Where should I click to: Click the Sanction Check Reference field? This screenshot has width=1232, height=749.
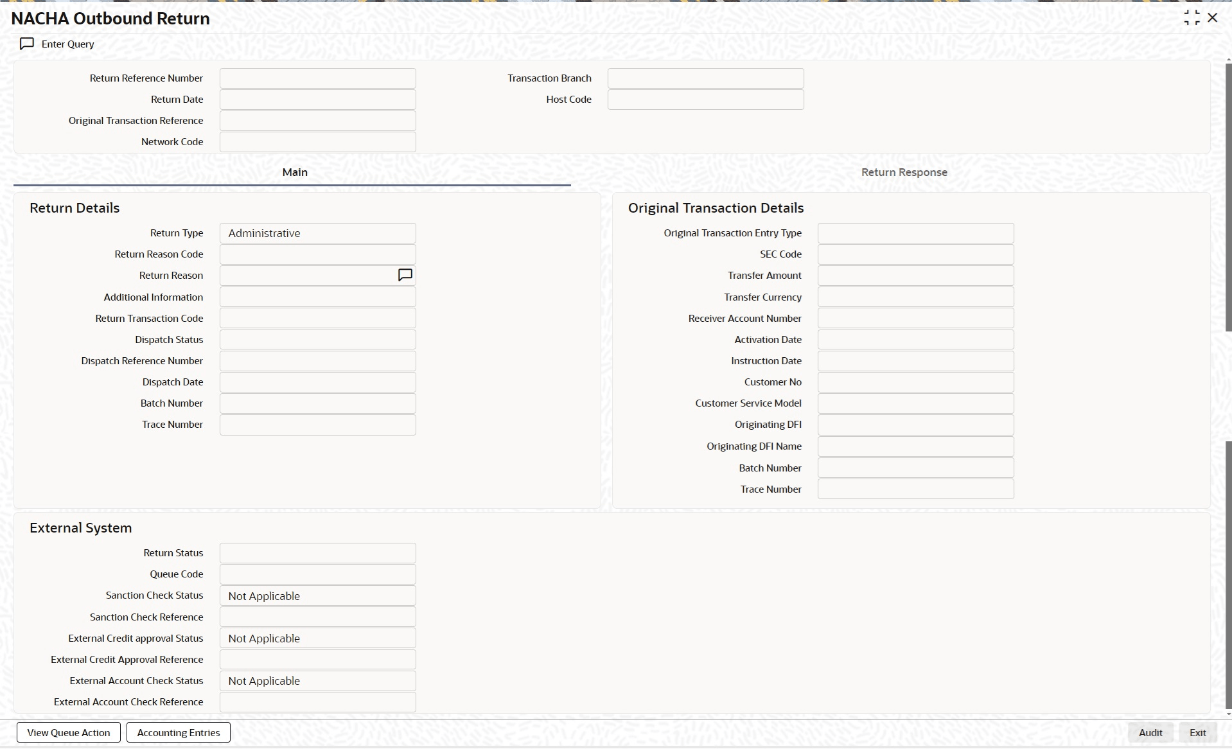pos(318,617)
